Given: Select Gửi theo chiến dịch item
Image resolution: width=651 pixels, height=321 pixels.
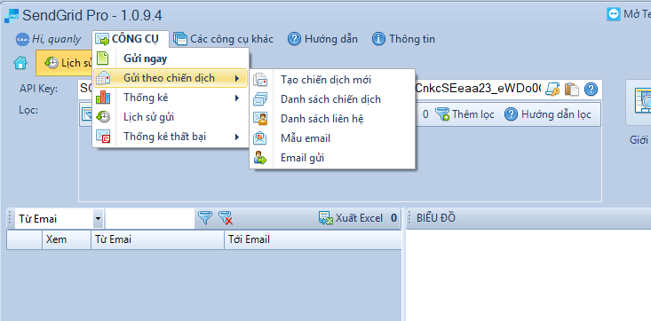Looking at the screenshot, I should 171,78.
